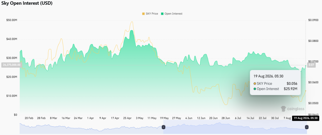Click the Sky Open Interest (USD) title

pyautogui.click(x=27, y=3)
